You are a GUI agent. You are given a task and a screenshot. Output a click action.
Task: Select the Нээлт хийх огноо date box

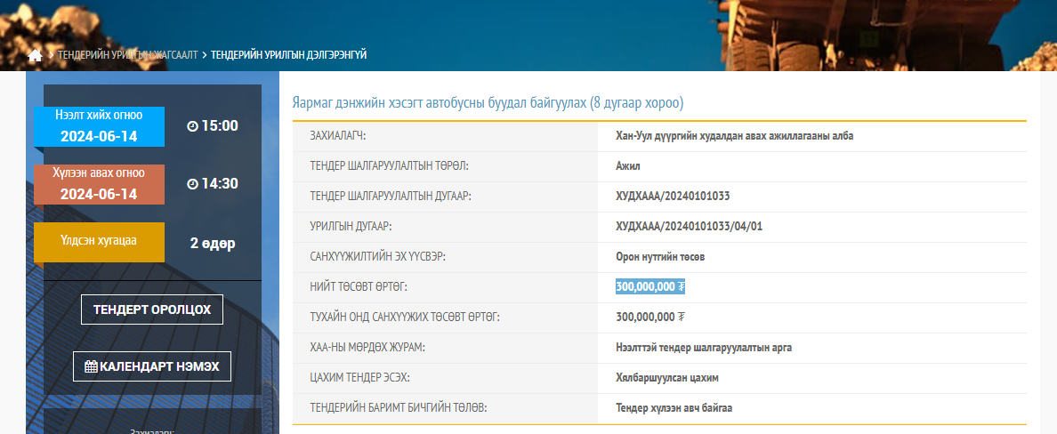[x=99, y=126]
